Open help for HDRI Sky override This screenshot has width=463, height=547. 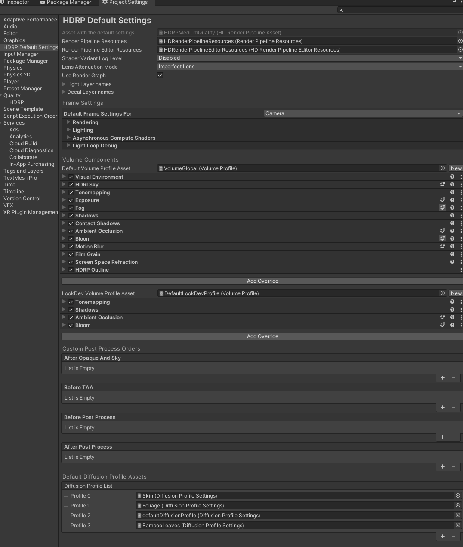(452, 184)
